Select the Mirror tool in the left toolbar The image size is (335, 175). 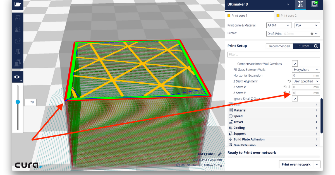pyautogui.click(x=18, y=52)
